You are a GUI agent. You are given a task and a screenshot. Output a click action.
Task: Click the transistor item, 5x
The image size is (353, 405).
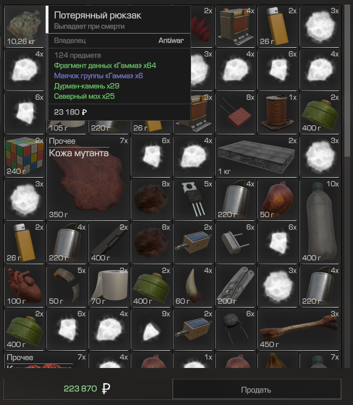coord(193,199)
